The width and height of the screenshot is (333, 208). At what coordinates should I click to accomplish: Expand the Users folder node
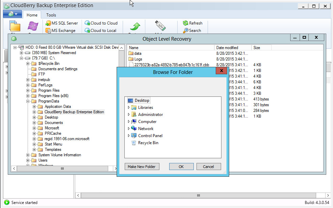(x=28, y=160)
